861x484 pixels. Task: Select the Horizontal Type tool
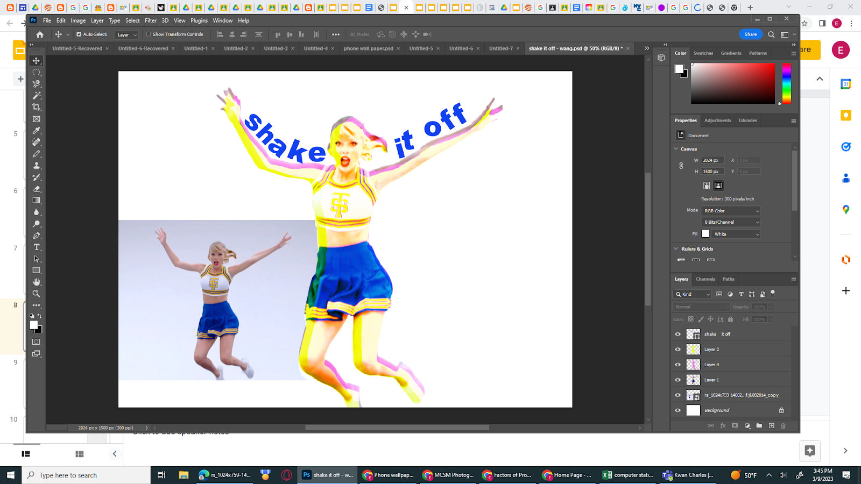[x=37, y=247]
